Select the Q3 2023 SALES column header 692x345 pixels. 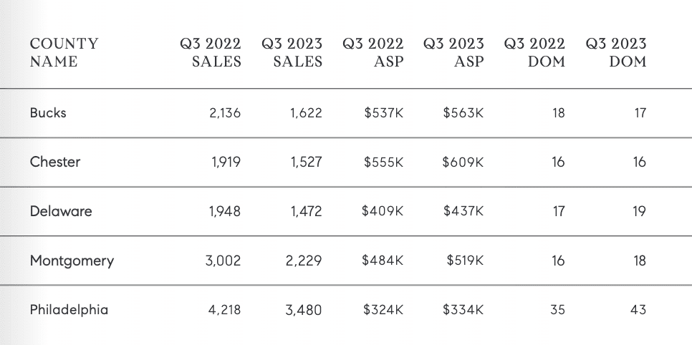[292, 52]
